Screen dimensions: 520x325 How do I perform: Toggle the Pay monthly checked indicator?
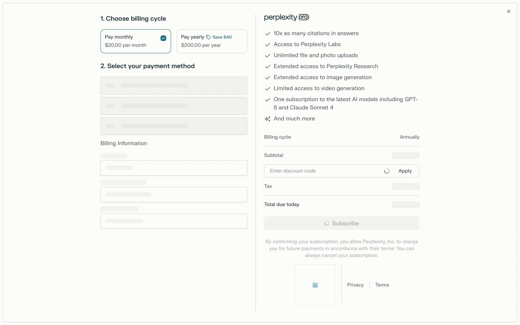tap(163, 38)
